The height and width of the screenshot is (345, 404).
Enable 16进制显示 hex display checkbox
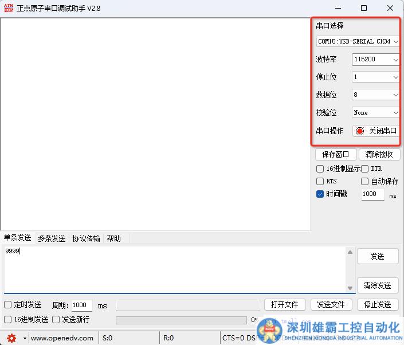point(320,168)
